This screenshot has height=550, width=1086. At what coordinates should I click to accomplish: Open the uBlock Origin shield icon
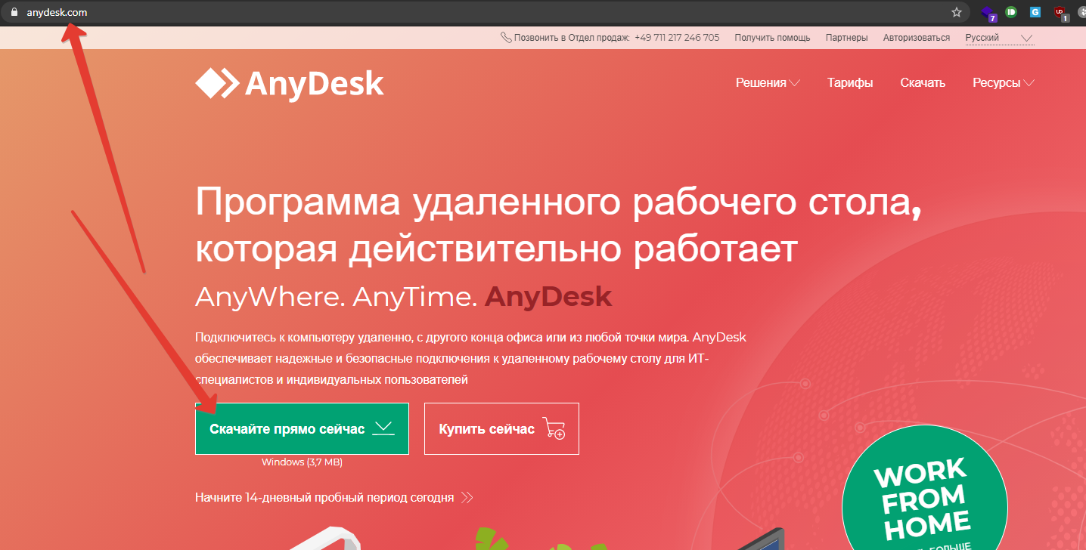click(x=1060, y=13)
